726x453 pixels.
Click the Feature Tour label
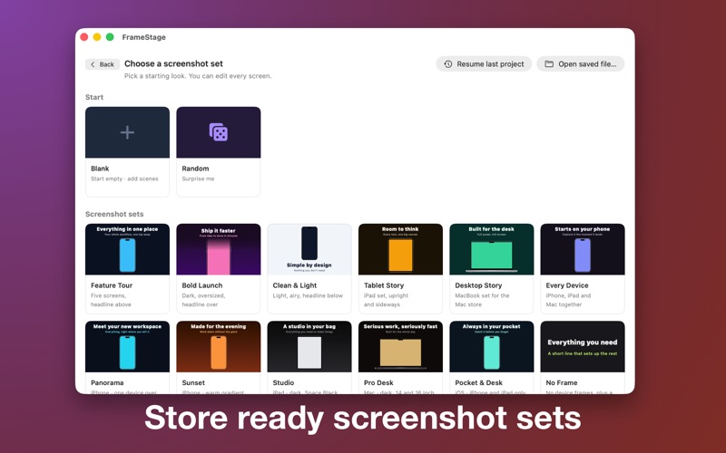(x=112, y=285)
